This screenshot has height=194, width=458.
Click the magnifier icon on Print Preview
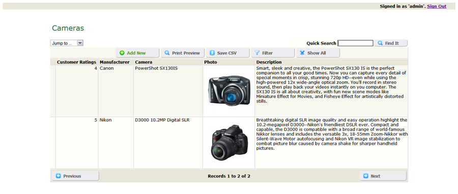167,53
